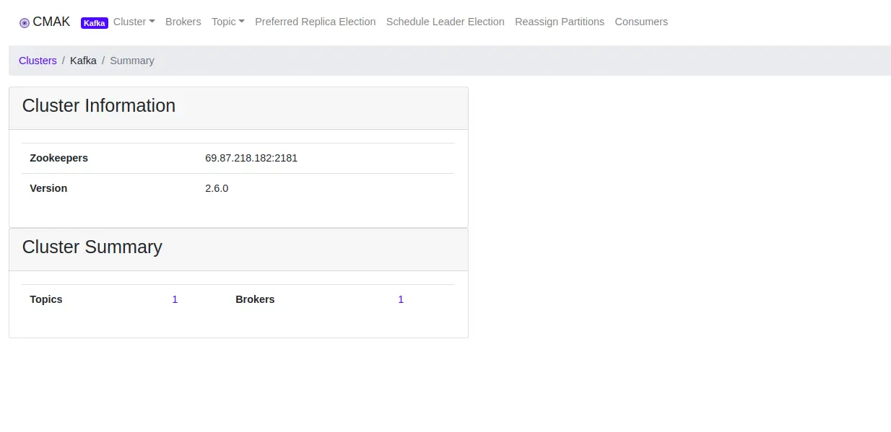This screenshot has width=891, height=432.
Task: Click the Cluster Information heading
Action: [99, 105]
